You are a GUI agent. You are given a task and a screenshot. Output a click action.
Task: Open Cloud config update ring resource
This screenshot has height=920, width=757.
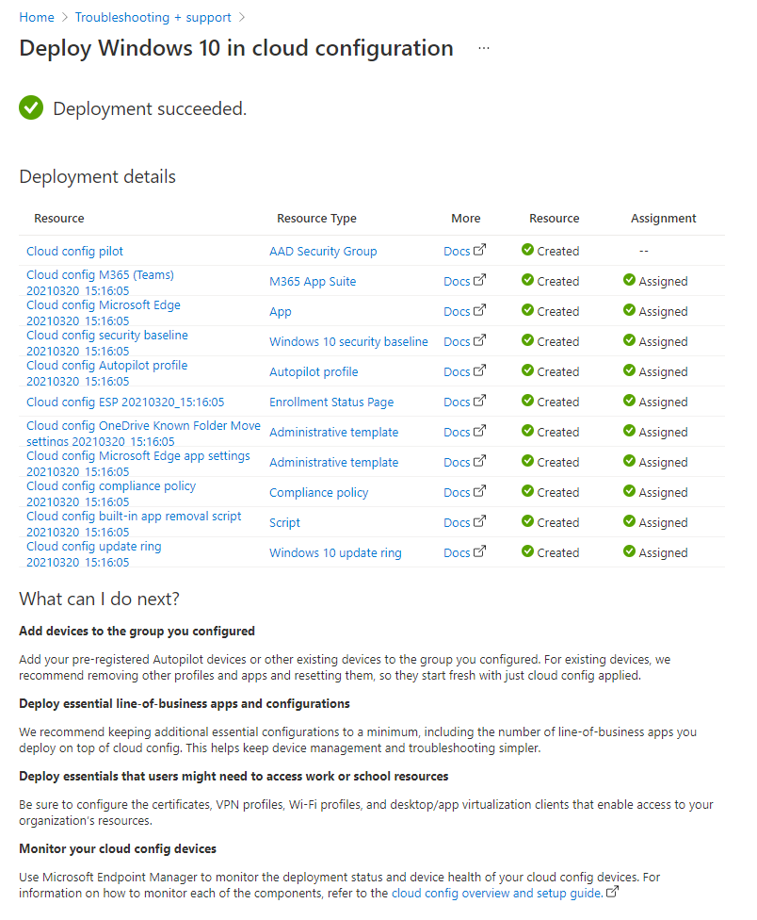(x=94, y=553)
